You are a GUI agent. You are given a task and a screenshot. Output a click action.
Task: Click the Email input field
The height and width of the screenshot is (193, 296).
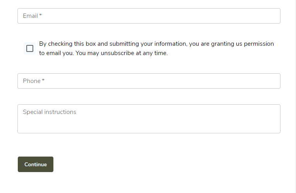[x=149, y=16]
